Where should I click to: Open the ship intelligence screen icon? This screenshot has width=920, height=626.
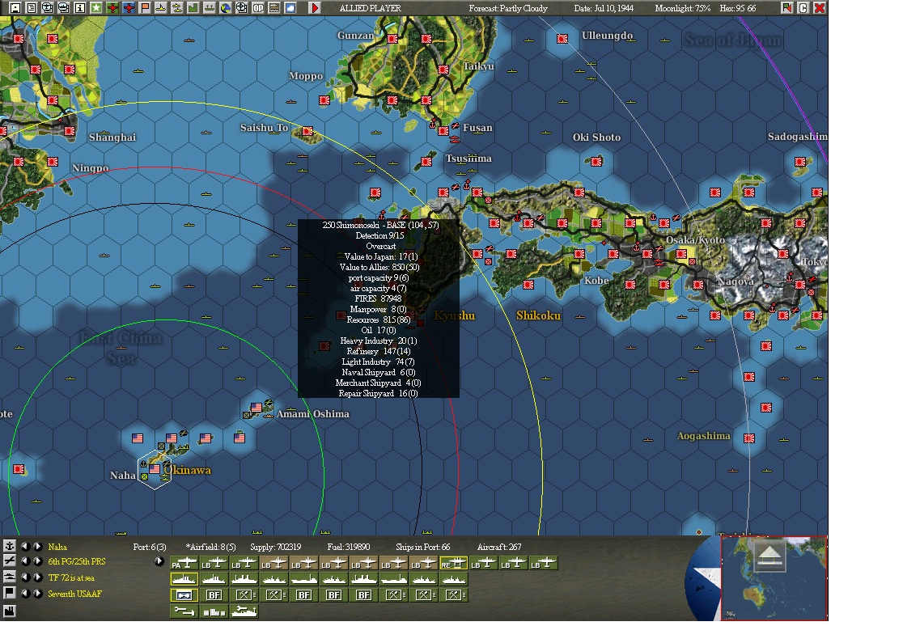[63, 8]
